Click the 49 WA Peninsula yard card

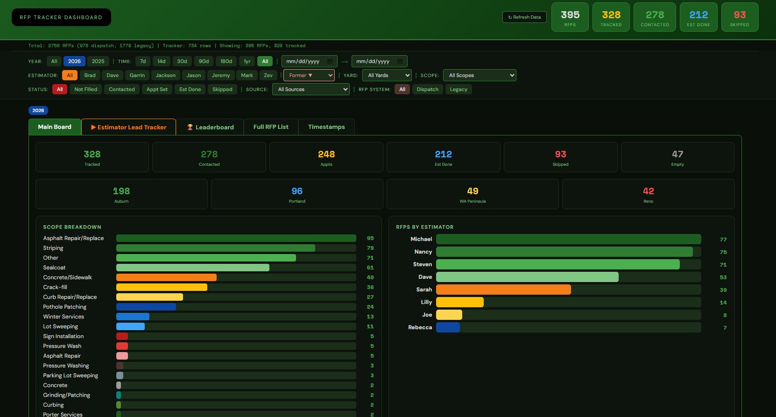tap(473, 194)
